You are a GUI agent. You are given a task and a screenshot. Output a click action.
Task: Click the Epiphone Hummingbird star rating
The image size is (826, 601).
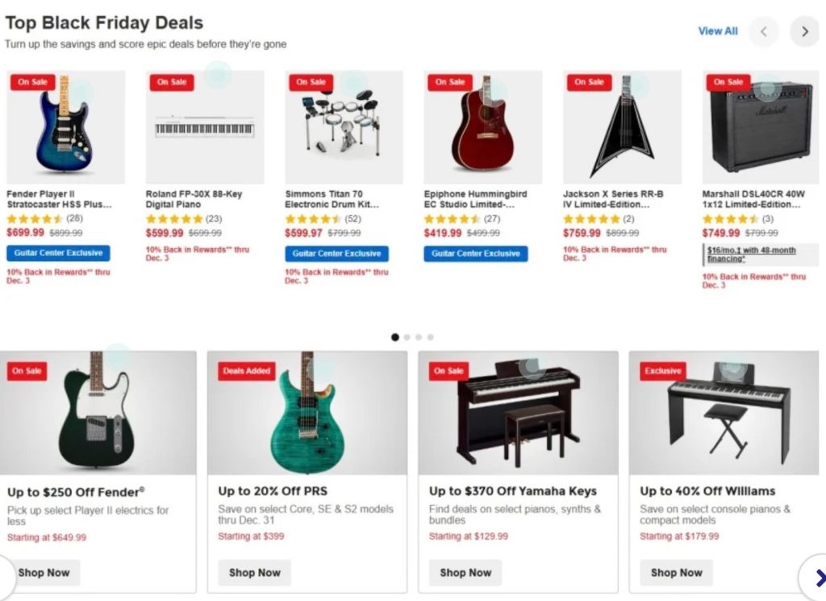[452, 219]
